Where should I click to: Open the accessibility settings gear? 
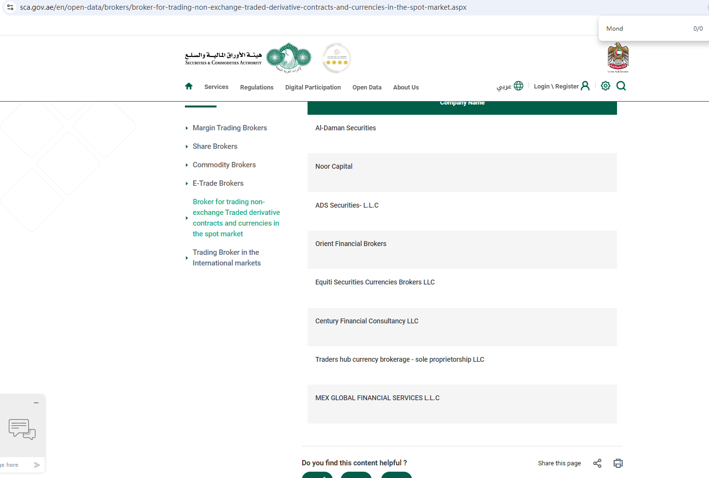click(x=605, y=86)
